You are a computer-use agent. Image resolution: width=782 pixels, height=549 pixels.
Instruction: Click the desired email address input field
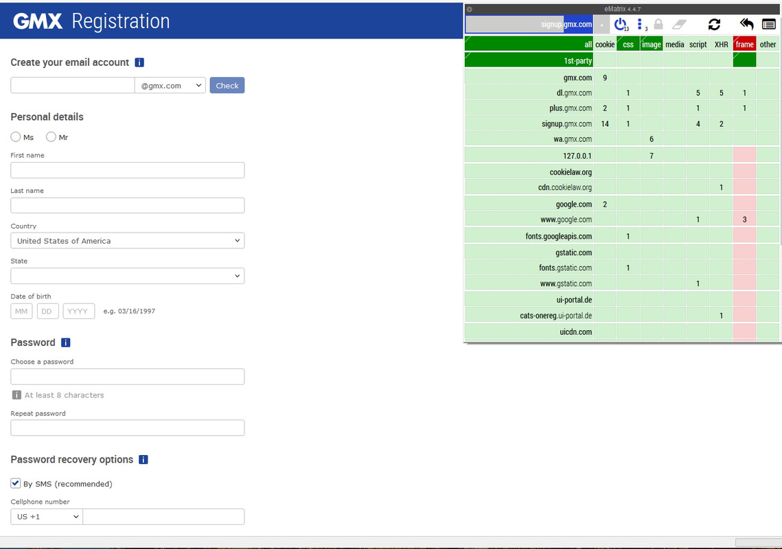click(x=73, y=85)
